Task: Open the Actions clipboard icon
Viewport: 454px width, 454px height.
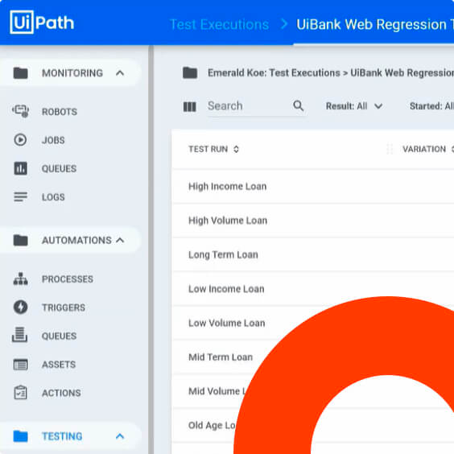Action: click(x=21, y=392)
